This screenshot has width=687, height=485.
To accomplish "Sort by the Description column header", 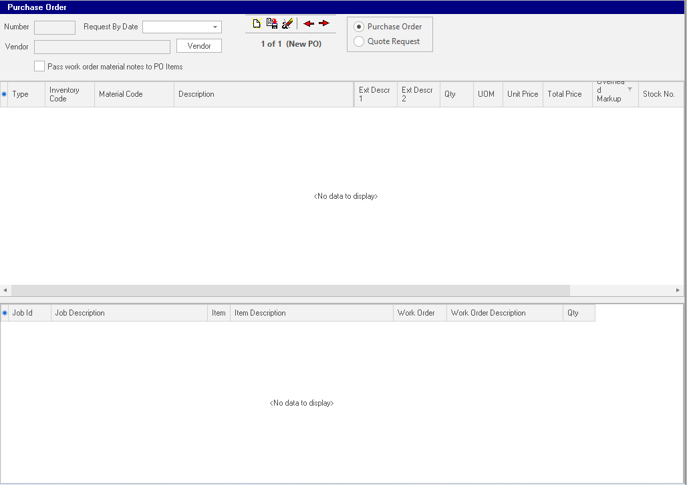I will click(x=263, y=94).
